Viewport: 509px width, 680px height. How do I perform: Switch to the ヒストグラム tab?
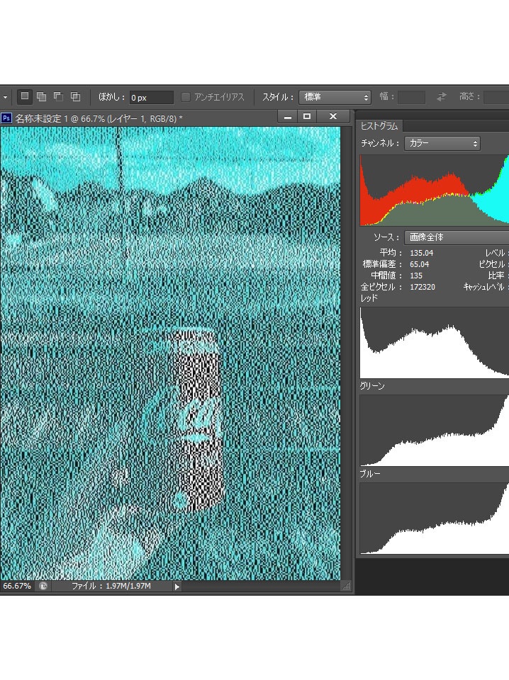coord(379,126)
